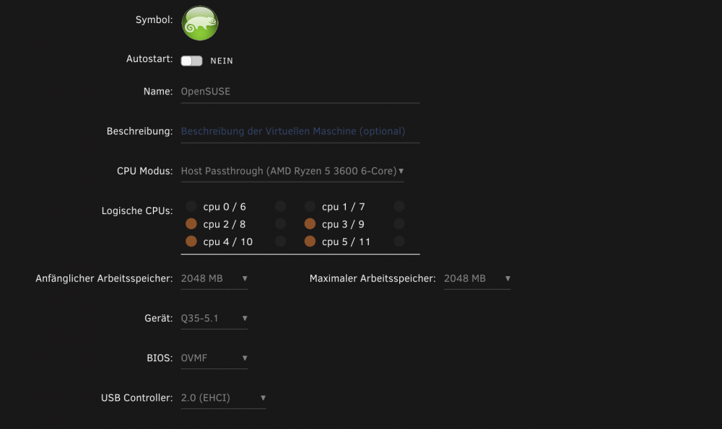Toggle the Autostart switch
722x429 pixels.
[191, 61]
